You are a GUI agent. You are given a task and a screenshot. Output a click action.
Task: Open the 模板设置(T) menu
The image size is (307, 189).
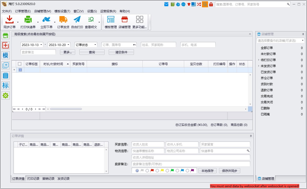[x=62, y=11]
